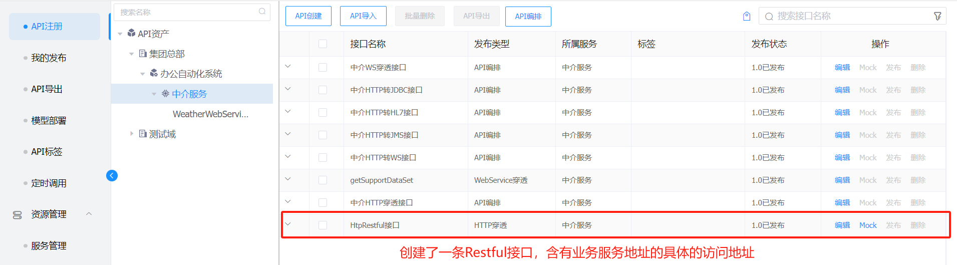Click the cube icon beside API资产
Image resolution: width=957 pixels, height=265 pixels.
131,33
